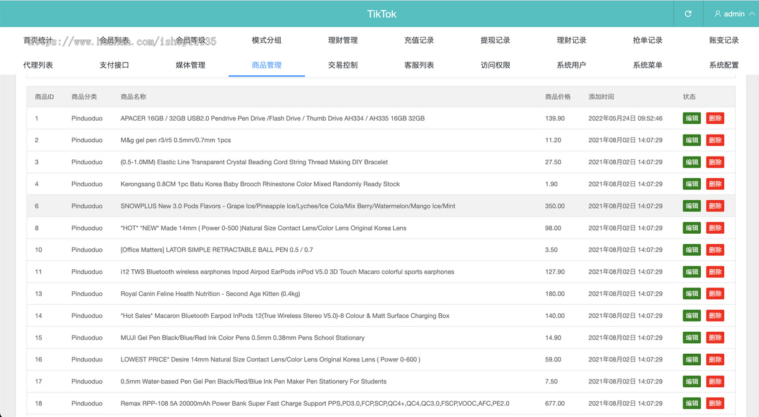Go to 系统菜单 tab

pos(648,64)
